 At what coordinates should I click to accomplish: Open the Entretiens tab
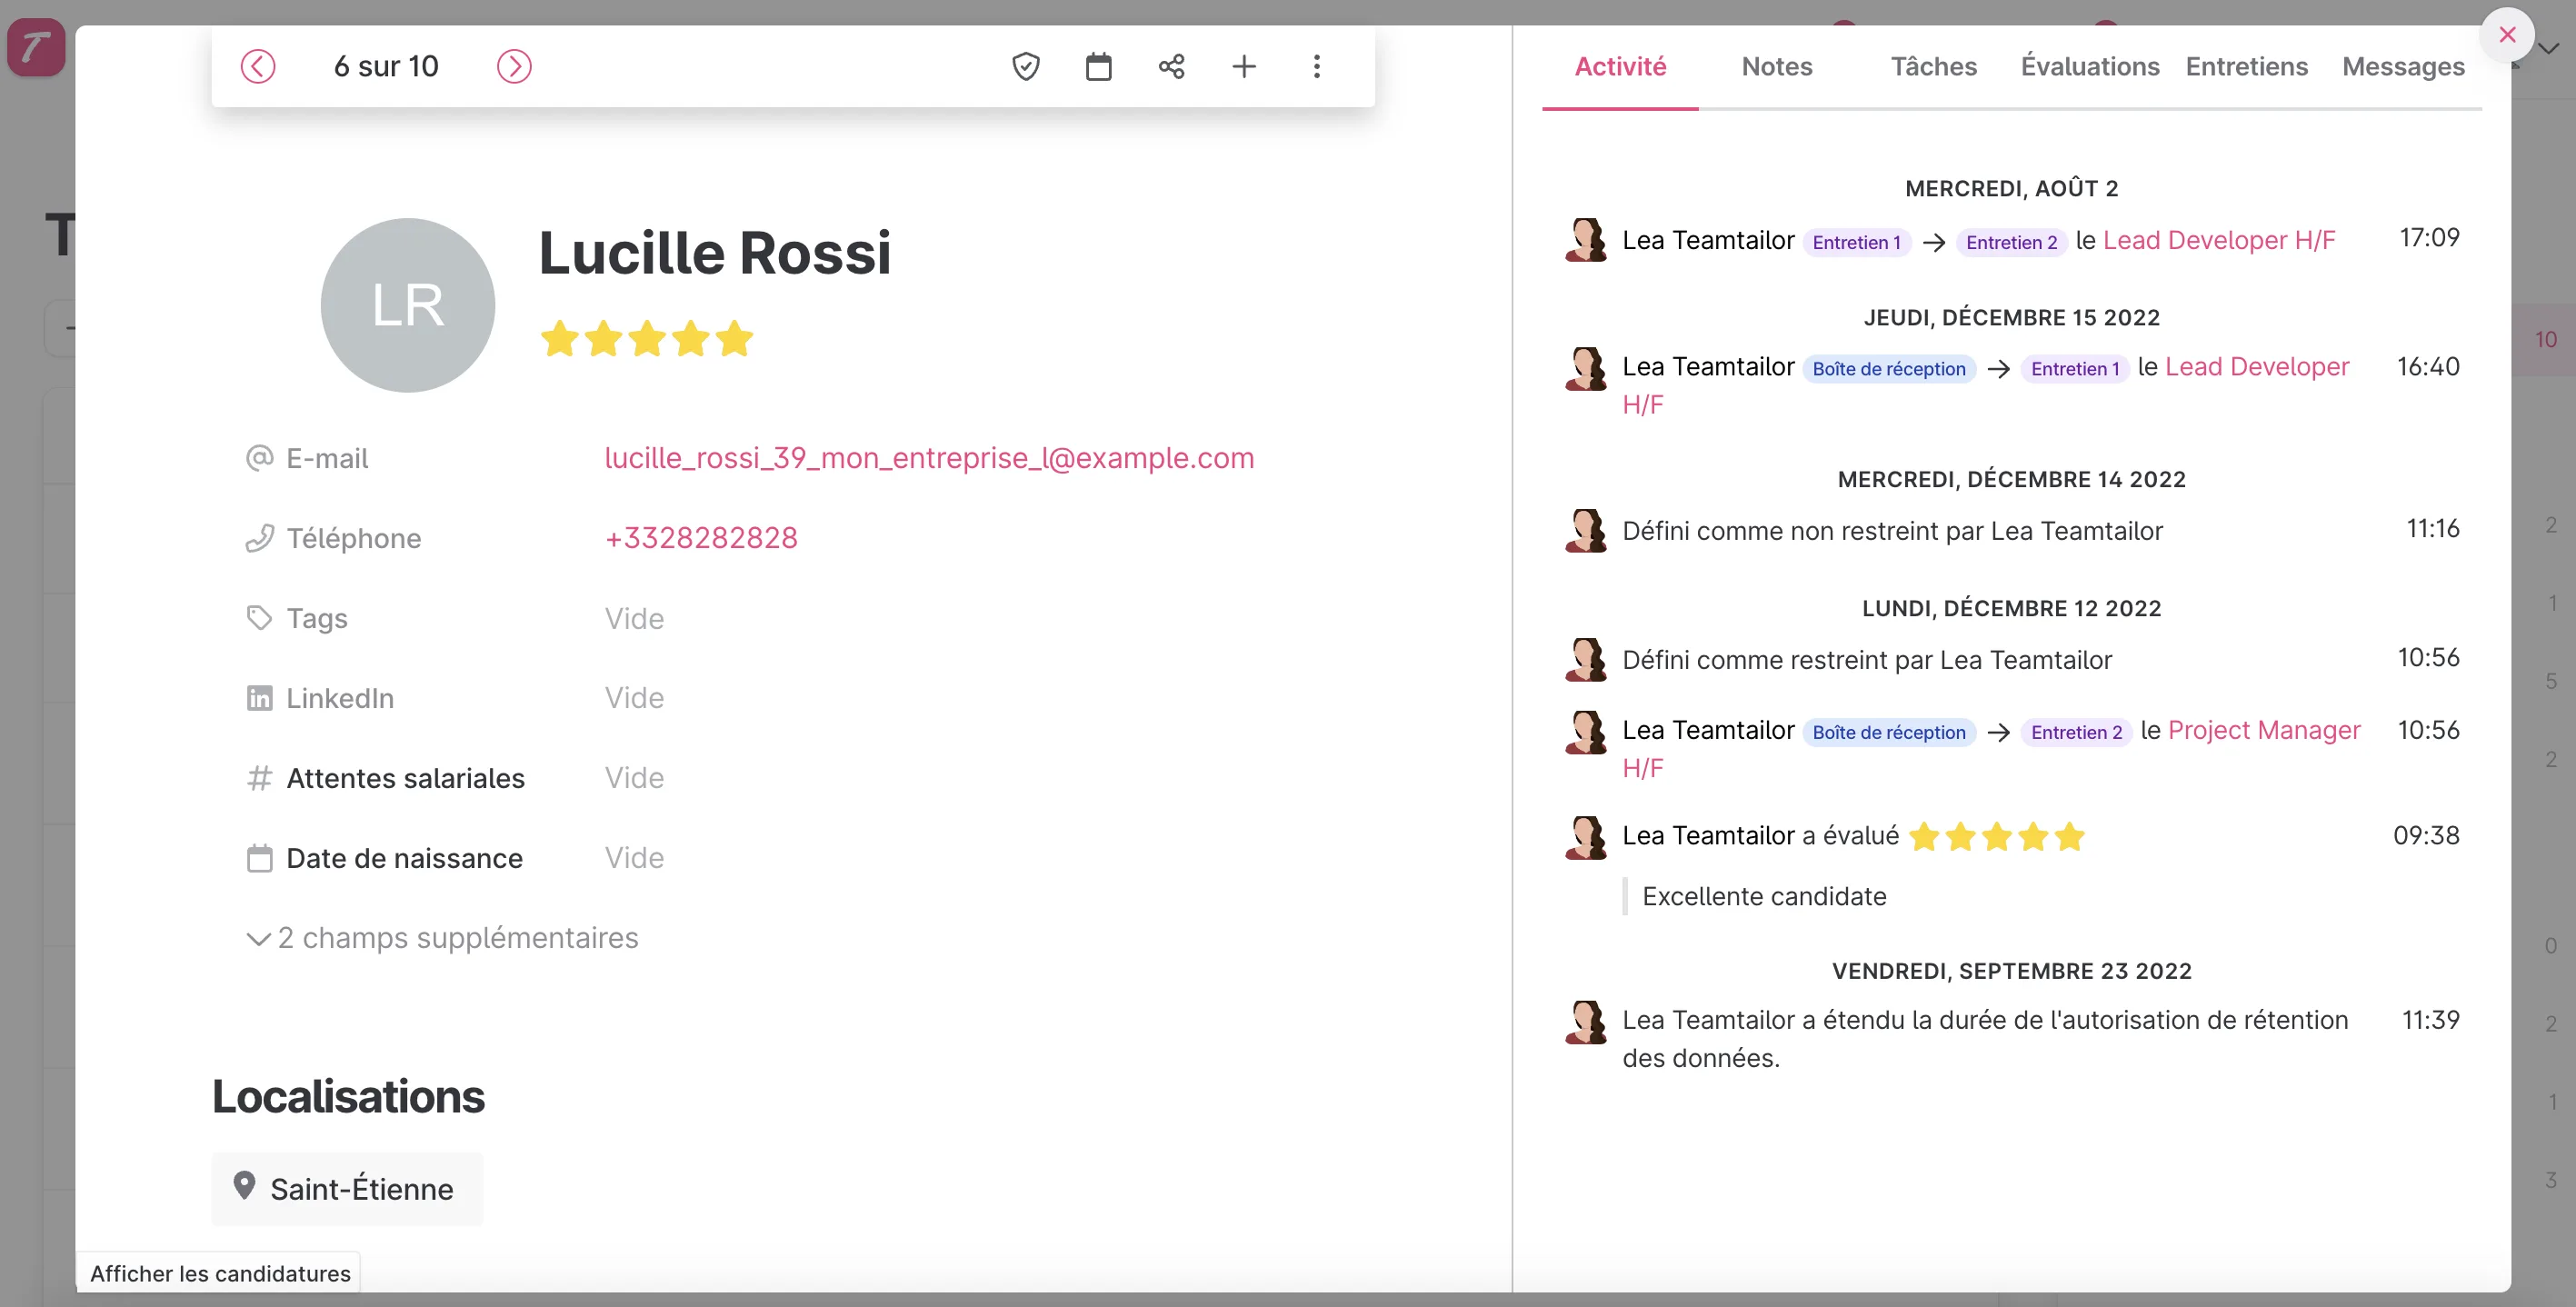pyautogui.click(x=2247, y=67)
